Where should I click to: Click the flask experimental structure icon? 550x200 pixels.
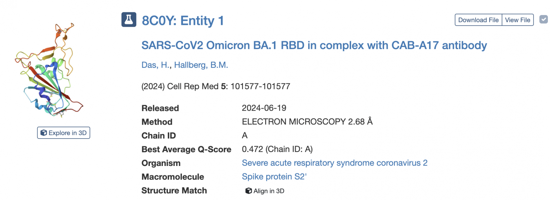[129, 20]
